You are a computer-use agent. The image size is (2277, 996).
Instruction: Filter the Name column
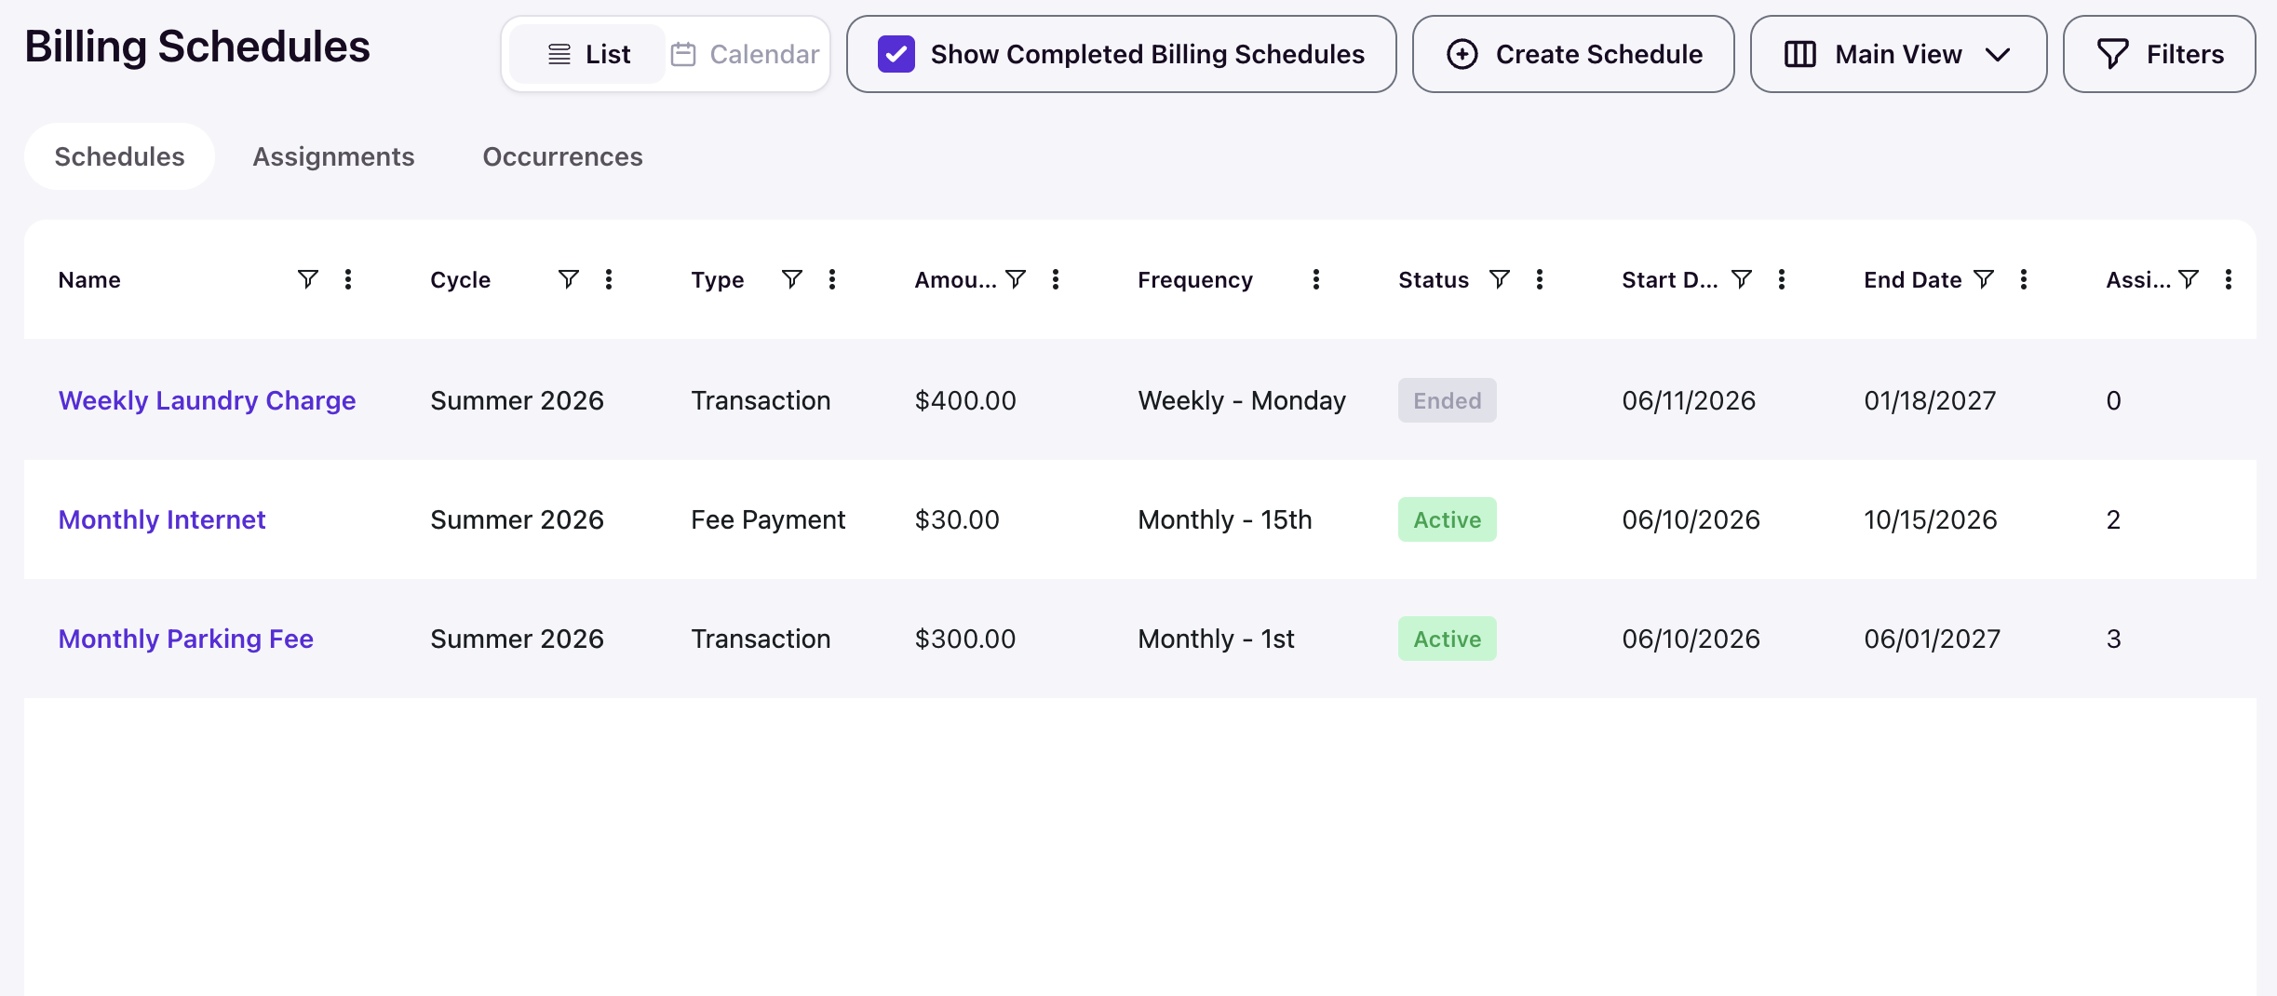[307, 279]
